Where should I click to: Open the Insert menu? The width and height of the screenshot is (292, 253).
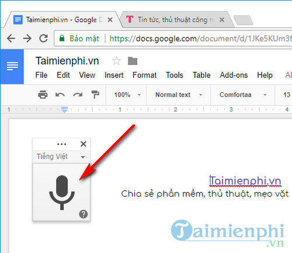coord(114,75)
